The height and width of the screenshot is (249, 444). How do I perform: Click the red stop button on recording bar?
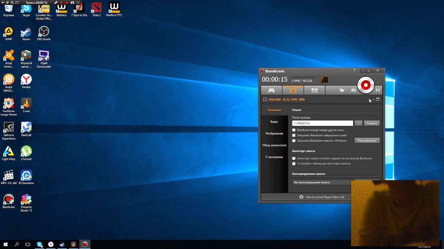pos(67,2)
